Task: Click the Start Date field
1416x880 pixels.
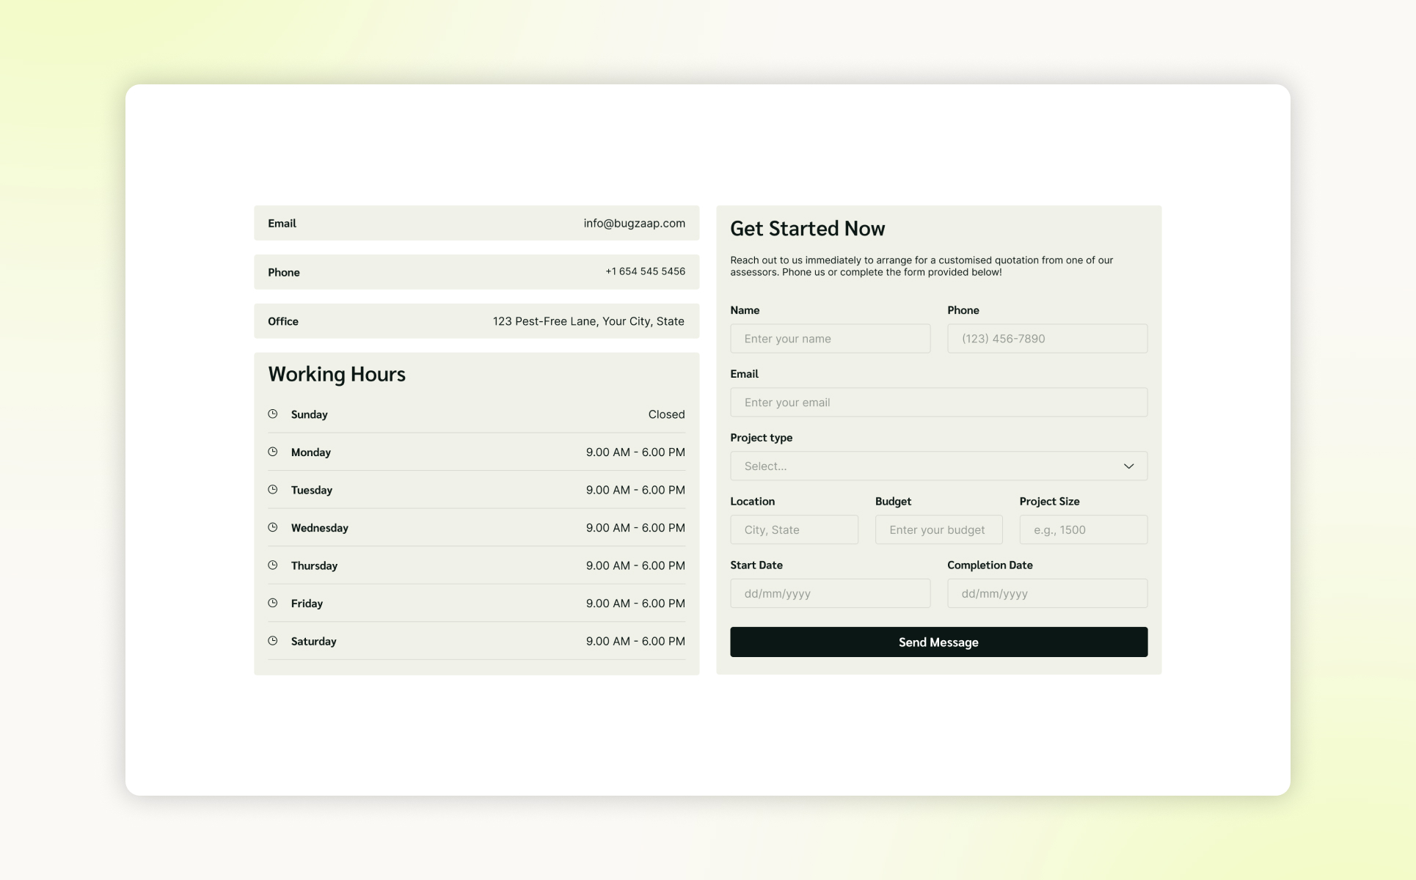Action: click(x=830, y=594)
